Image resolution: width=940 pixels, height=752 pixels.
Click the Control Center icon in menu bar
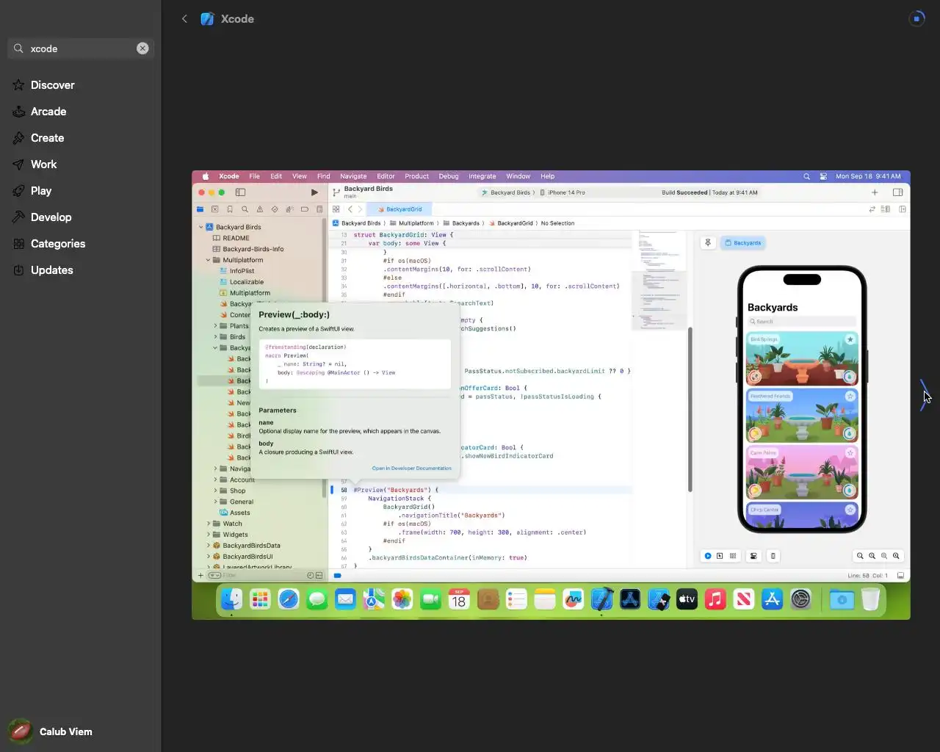pyautogui.click(x=823, y=176)
